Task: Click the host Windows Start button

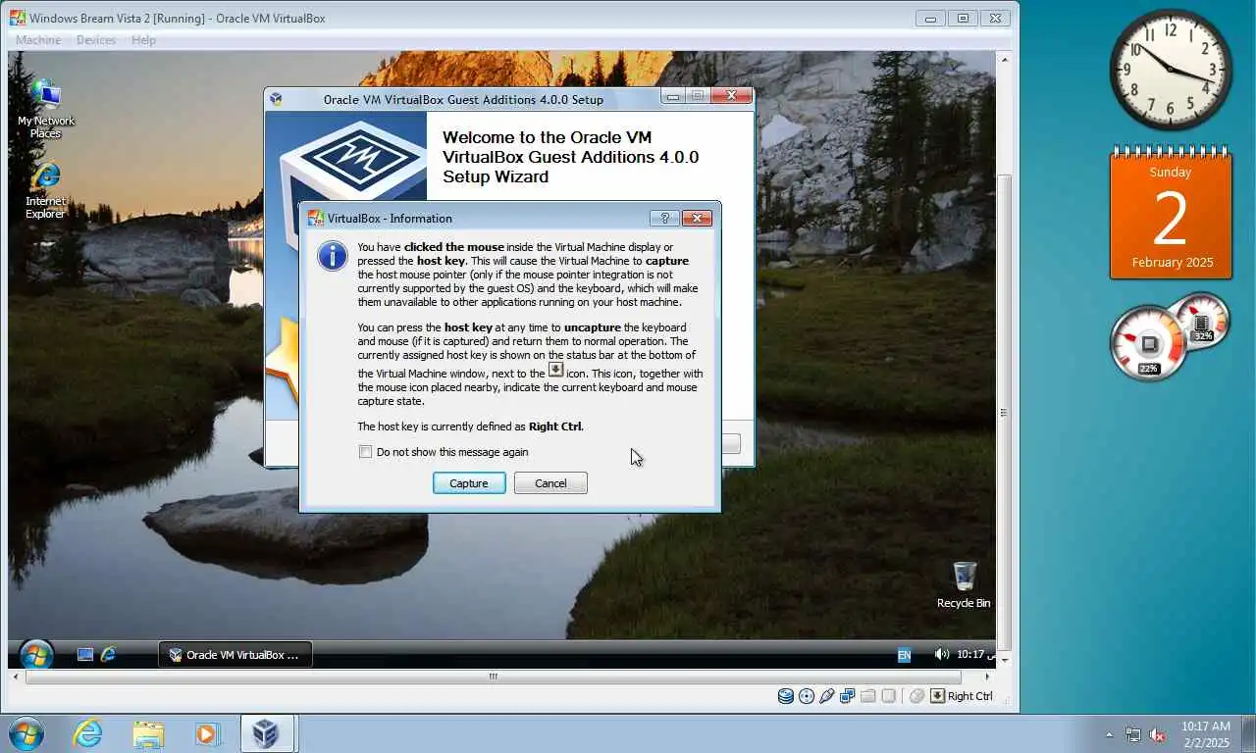Action: (26, 733)
